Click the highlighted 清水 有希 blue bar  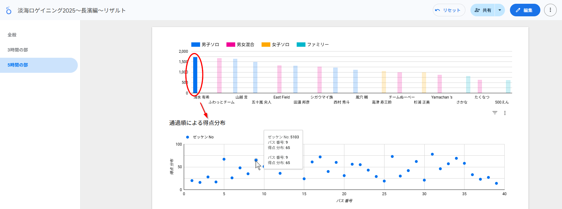195,75
